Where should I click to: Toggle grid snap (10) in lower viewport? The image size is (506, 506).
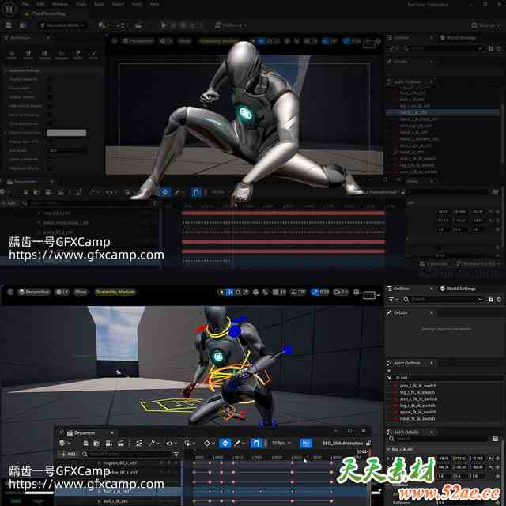[x=279, y=292]
